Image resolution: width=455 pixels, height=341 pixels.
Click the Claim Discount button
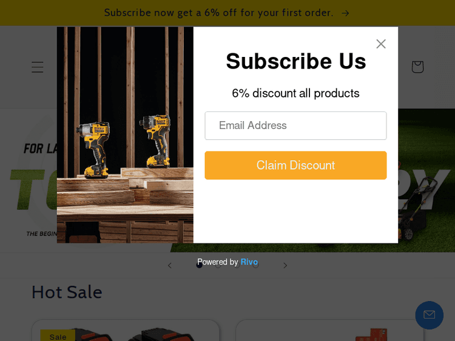point(295,165)
